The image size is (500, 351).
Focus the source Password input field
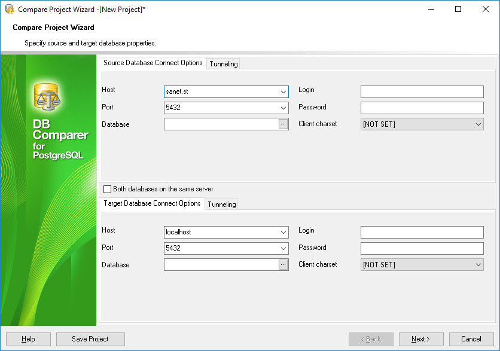tap(422, 108)
